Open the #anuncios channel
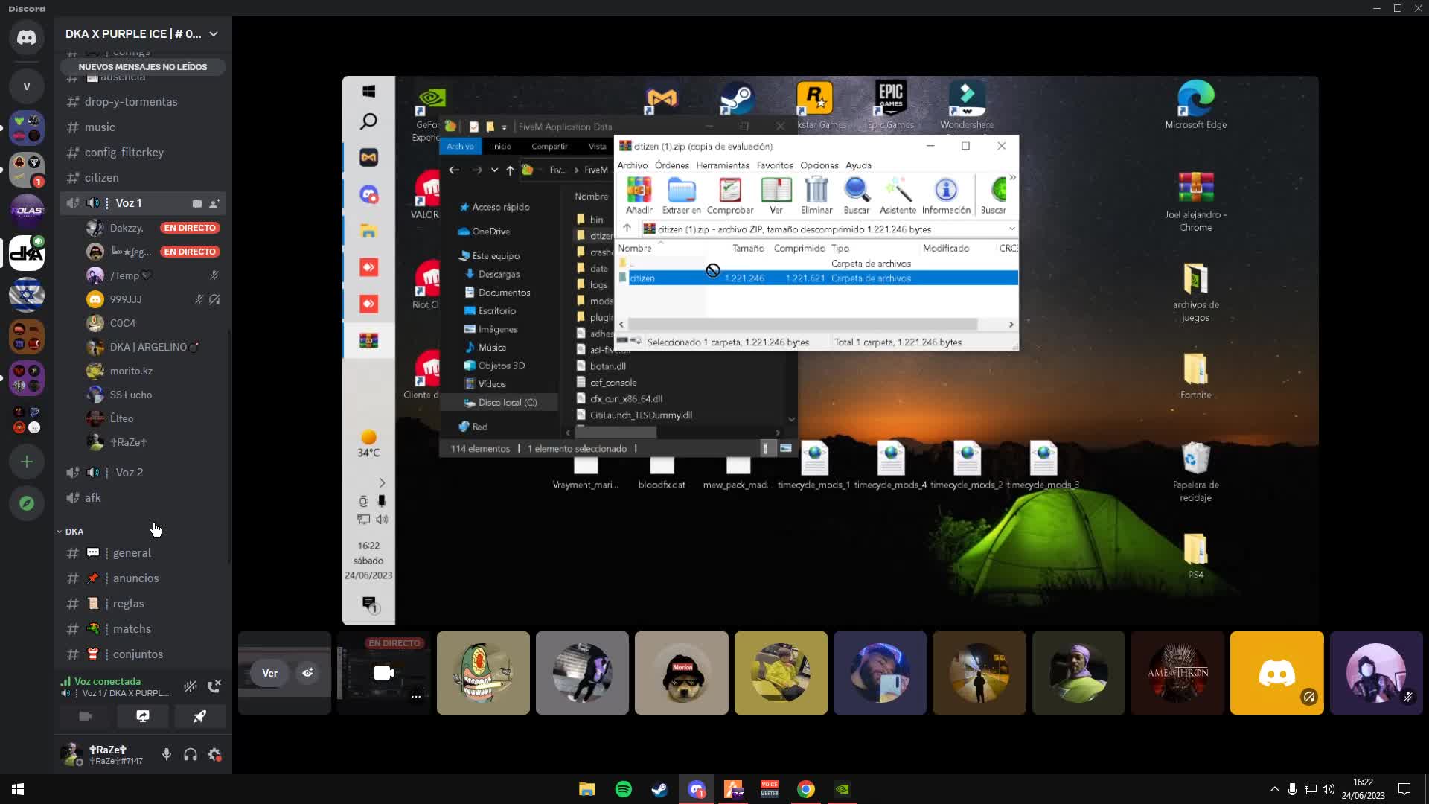 (135, 578)
